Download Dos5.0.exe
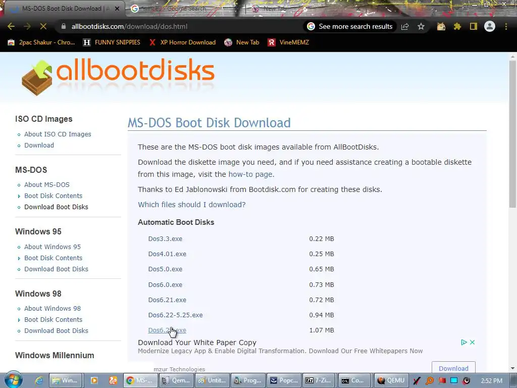 coord(165,269)
